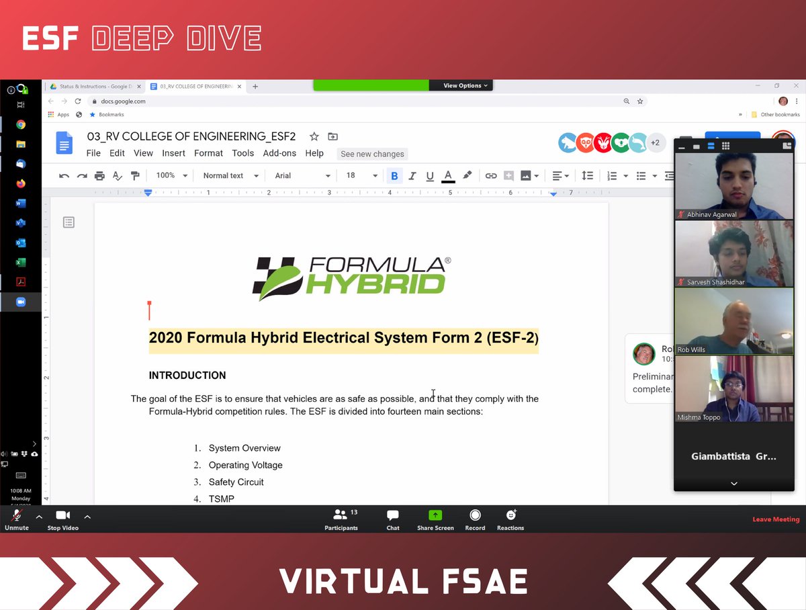Open the text color tool
806x610 pixels.
(x=447, y=175)
